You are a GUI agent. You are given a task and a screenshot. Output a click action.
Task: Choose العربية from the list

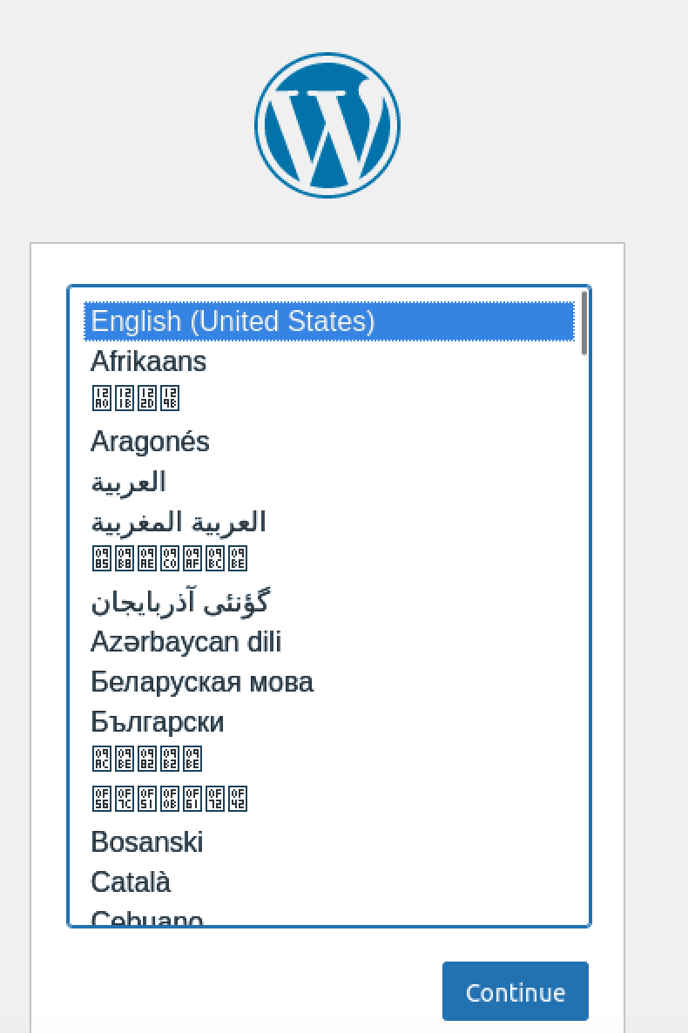(x=127, y=482)
